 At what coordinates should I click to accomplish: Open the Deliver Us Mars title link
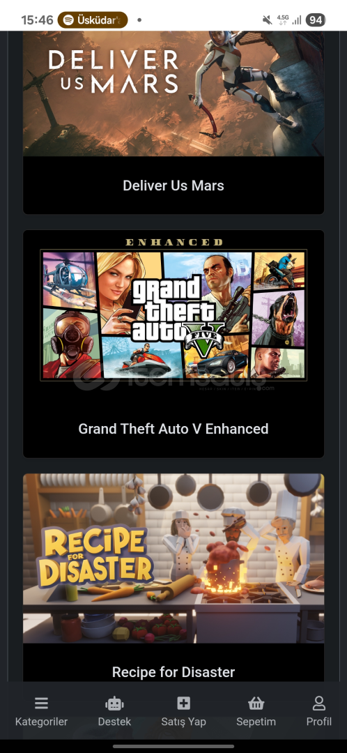click(x=173, y=185)
